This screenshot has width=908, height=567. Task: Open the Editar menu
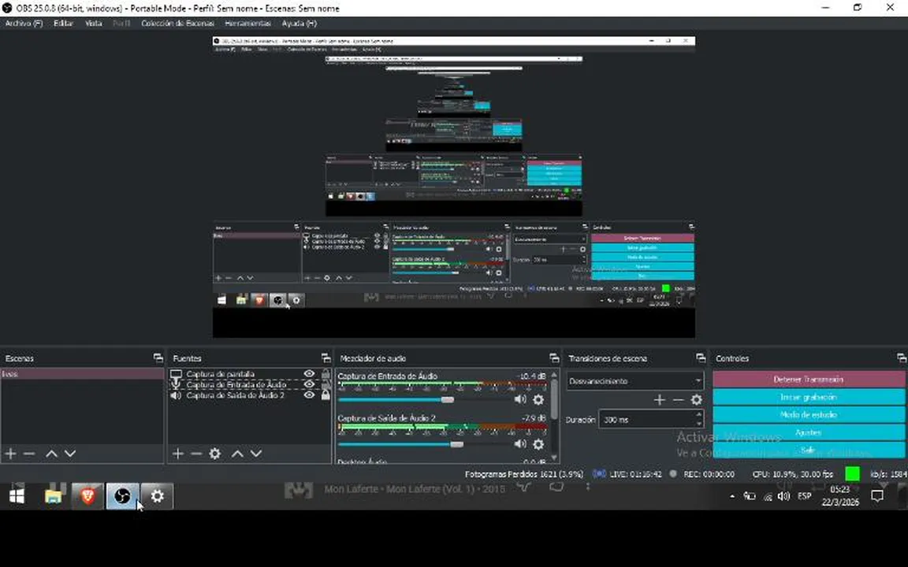[x=63, y=23]
